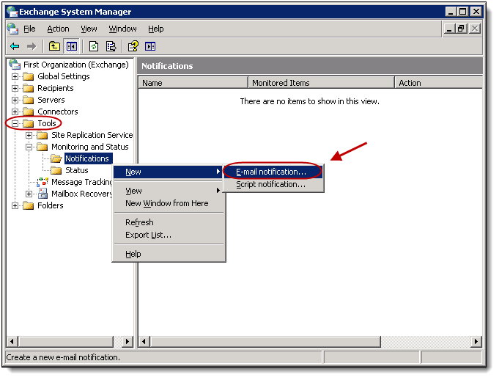The width and height of the screenshot is (499, 380).
Task: Click the Servers folder icon
Action: 29,100
